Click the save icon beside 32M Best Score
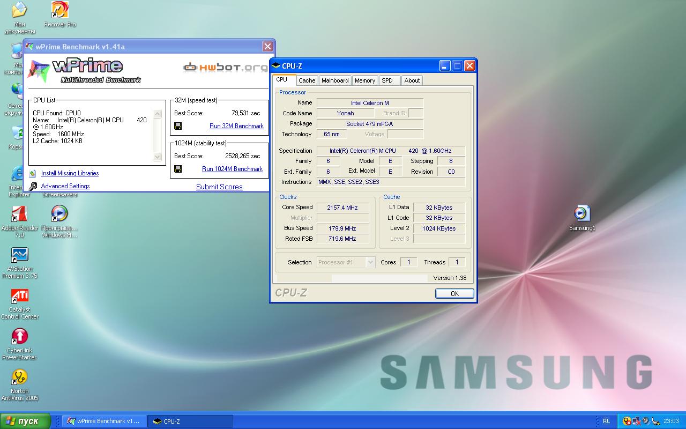Screen dimensions: 686x429 tap(178, 126)
